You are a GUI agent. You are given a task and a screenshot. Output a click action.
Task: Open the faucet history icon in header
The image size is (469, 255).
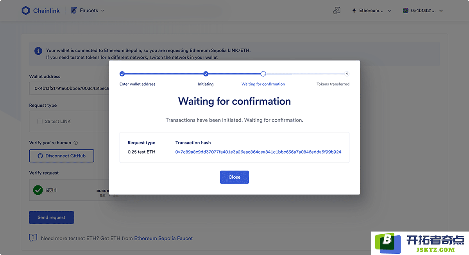[x=337, y=11]
